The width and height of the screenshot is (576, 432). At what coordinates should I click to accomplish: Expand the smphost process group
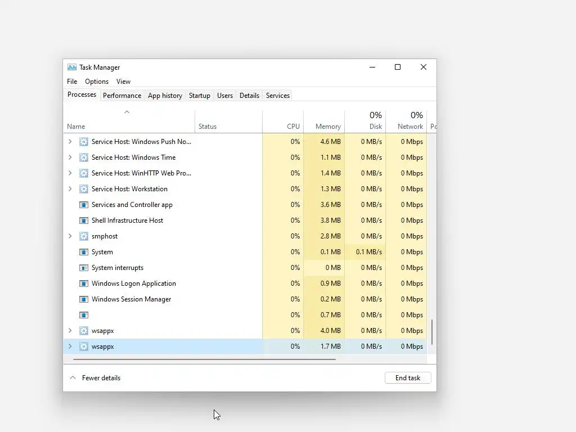click(x=70, y=236)
